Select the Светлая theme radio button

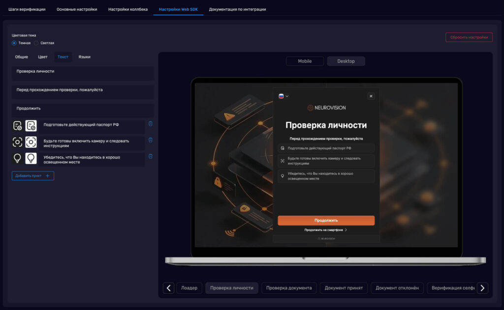(36, 43)
